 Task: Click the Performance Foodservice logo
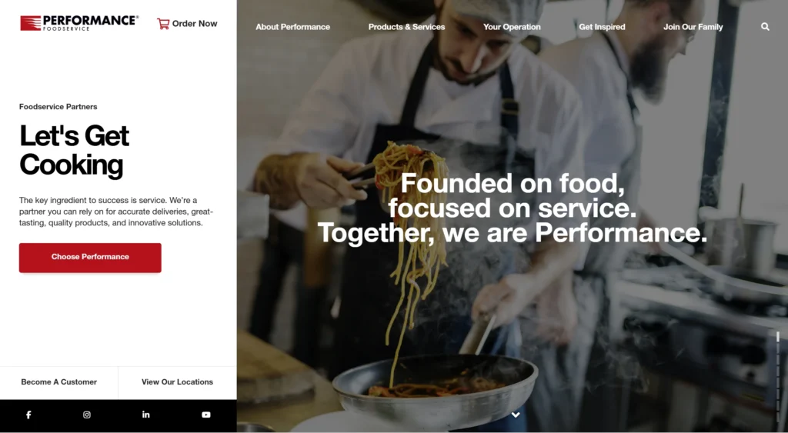click(x=79, y=23)
